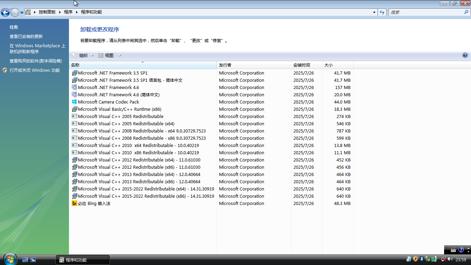
Task: Click Switch between windows quick launch icon
Action: click(33, 260)
